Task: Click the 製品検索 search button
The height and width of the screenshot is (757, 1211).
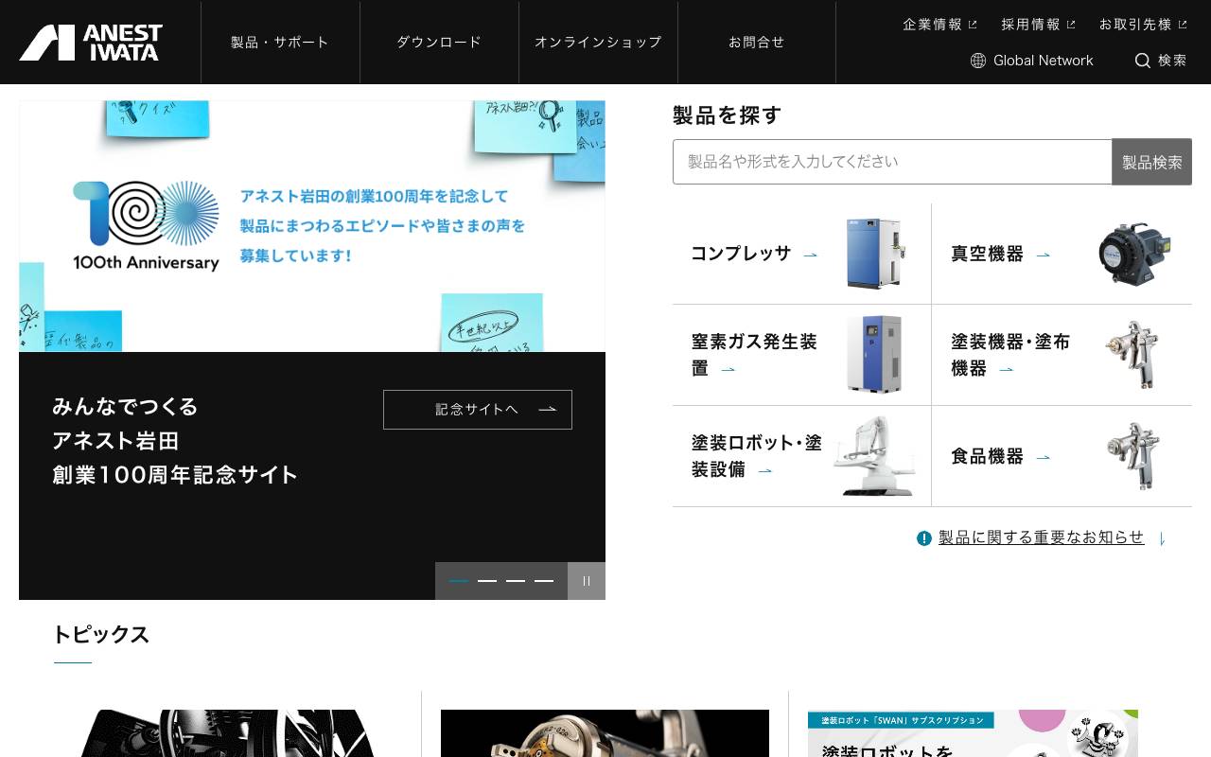Action: (x=1151, y=161)
